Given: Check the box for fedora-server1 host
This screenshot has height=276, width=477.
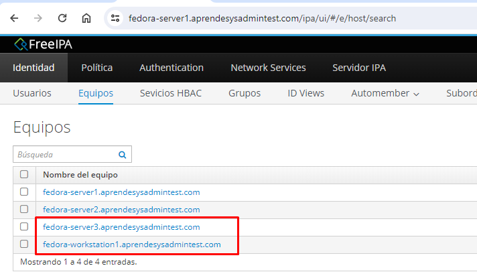Looking at the screenshot, I should coord(24,192).
